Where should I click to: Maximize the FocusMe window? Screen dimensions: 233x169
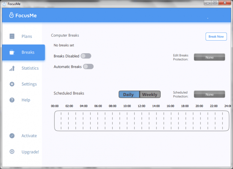coord(215,3)
